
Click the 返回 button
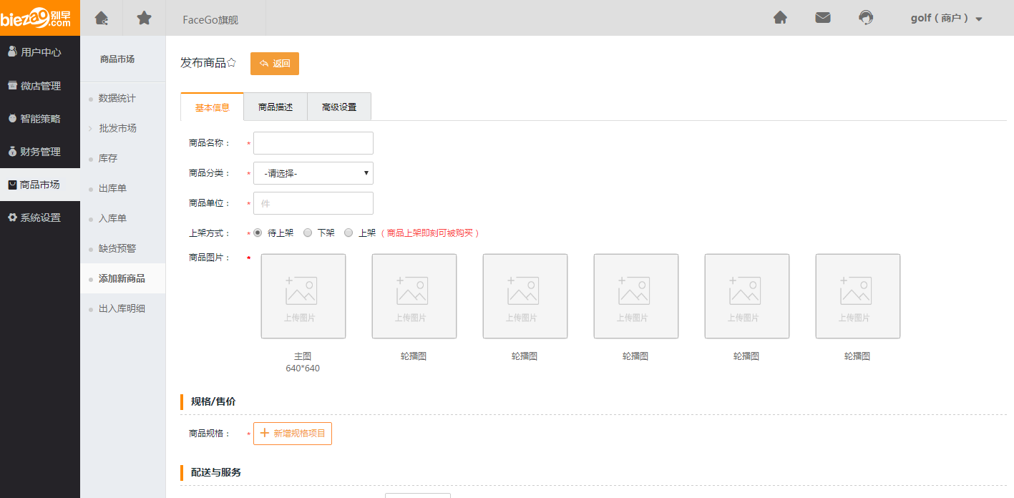pos(275,64)
